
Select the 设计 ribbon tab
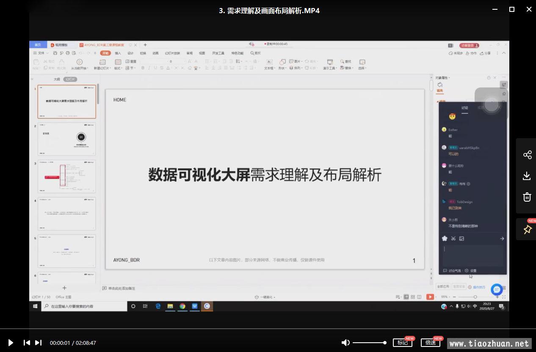pyautogui.click(x=130, y=53)
